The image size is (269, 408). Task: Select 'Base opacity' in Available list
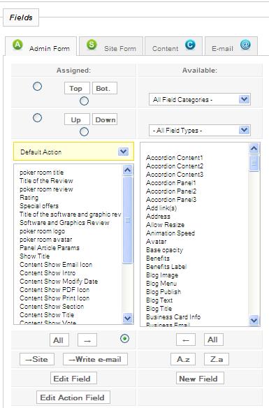pyautogui.click(x=164, y=250)
